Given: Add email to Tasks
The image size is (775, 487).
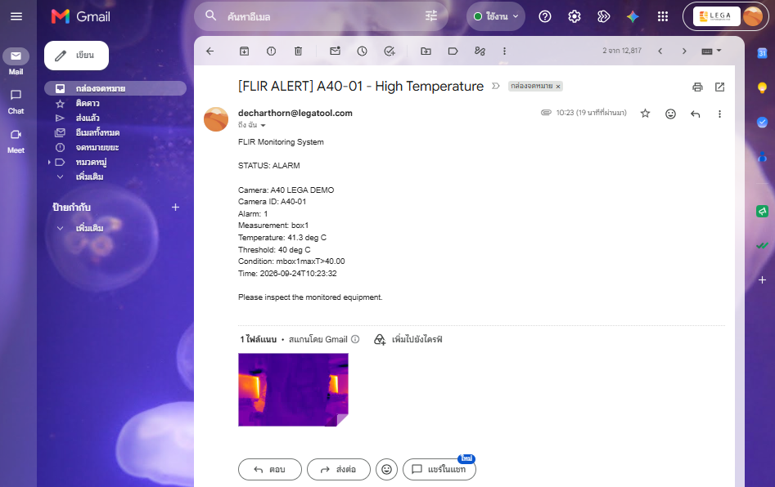Looking at the screenshot, I should (x=390, y=51).
